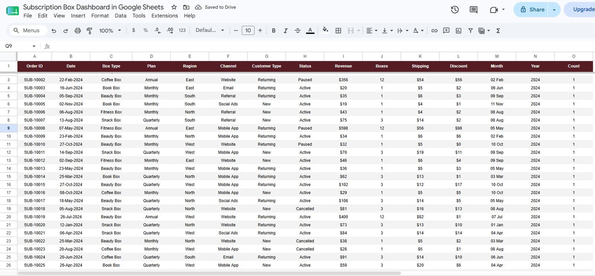Click the font size field showing 10
595x276 pixels.
click(248, 30)
